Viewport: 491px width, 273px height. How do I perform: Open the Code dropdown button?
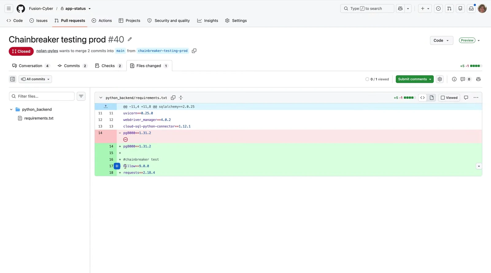tap(441, 40)
